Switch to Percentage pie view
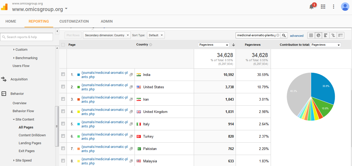The width and height of the screenshot is (352, 166). coord(319,35)
